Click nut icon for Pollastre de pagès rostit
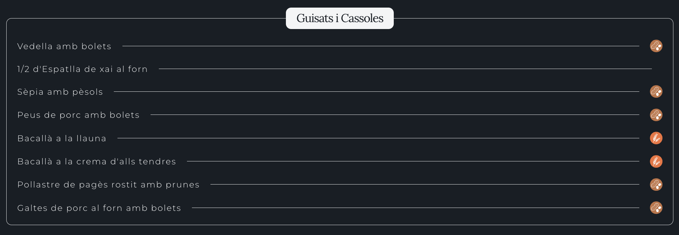This screenshot has height=235, width=679. [656, 185]
